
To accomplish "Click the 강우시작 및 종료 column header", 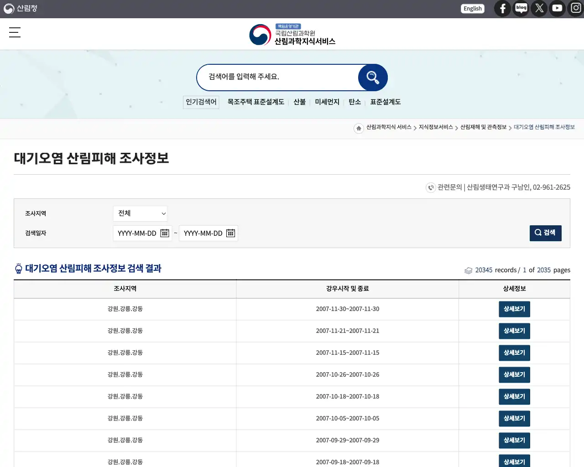I will point(348,289).
